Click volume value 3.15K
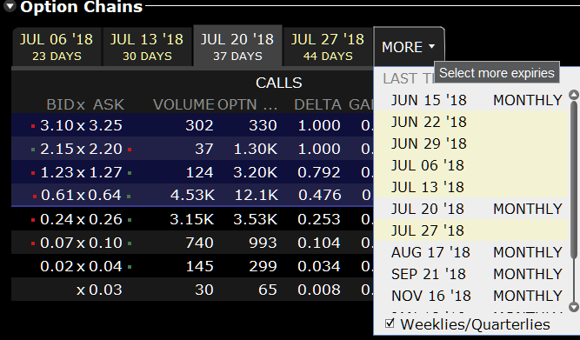Screen dimensions: 580x340 click(x=191, y=219)
